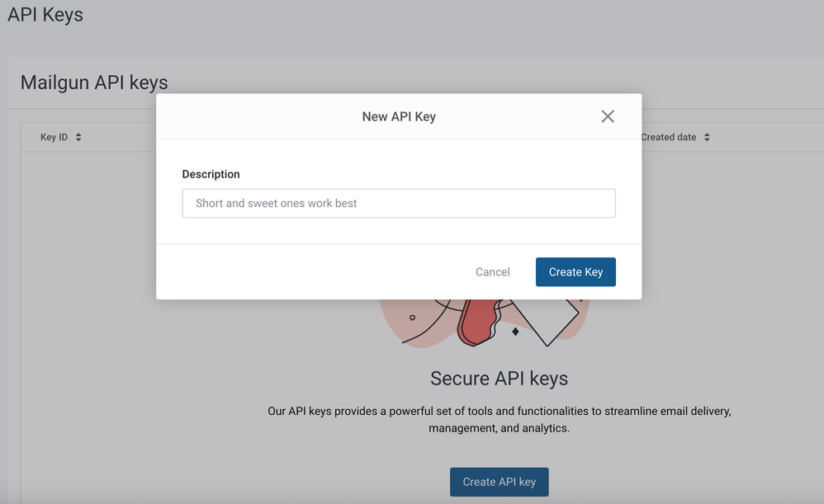Click the management and analytics text line
This screenshot has height=504, width=824.
point(500,428)
